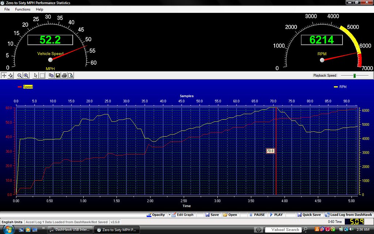Click Load Log from DashHawk
The width and height of the screenshot is (374, 234).
[x=348, y=215]
